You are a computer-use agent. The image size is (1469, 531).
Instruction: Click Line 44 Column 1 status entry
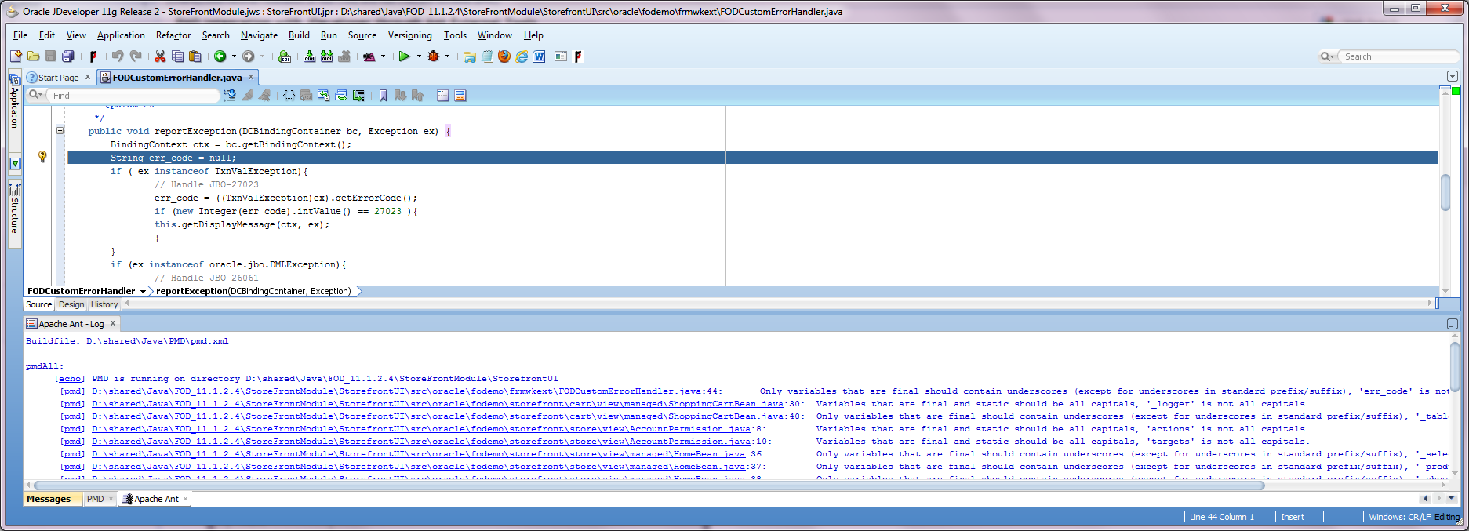tap(1222, 517)
